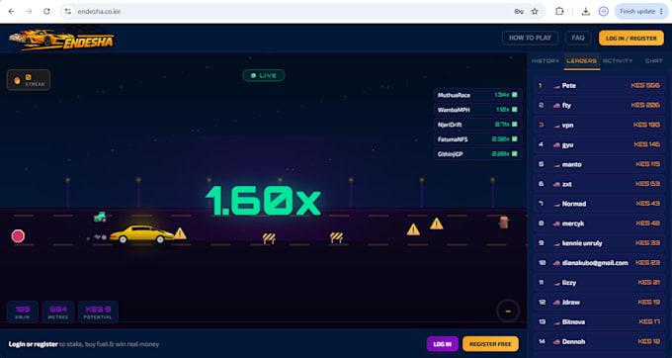The width and height of the screenshot is (672, 358).
Task: Click the red stop sign on the road
Action: click(18, 236)
